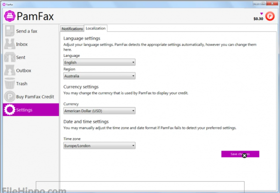This screenshot has height=193, width=280.
Task: Open the Inbox label in sidebar
Action: (22, 44)
